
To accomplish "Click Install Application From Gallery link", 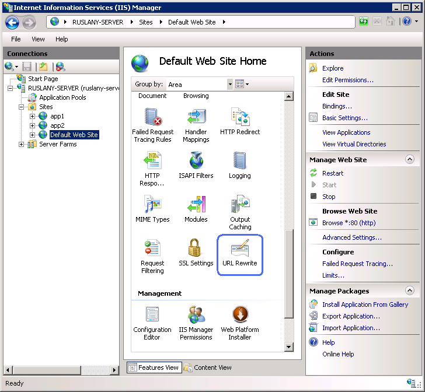I will tap(365, 304).
